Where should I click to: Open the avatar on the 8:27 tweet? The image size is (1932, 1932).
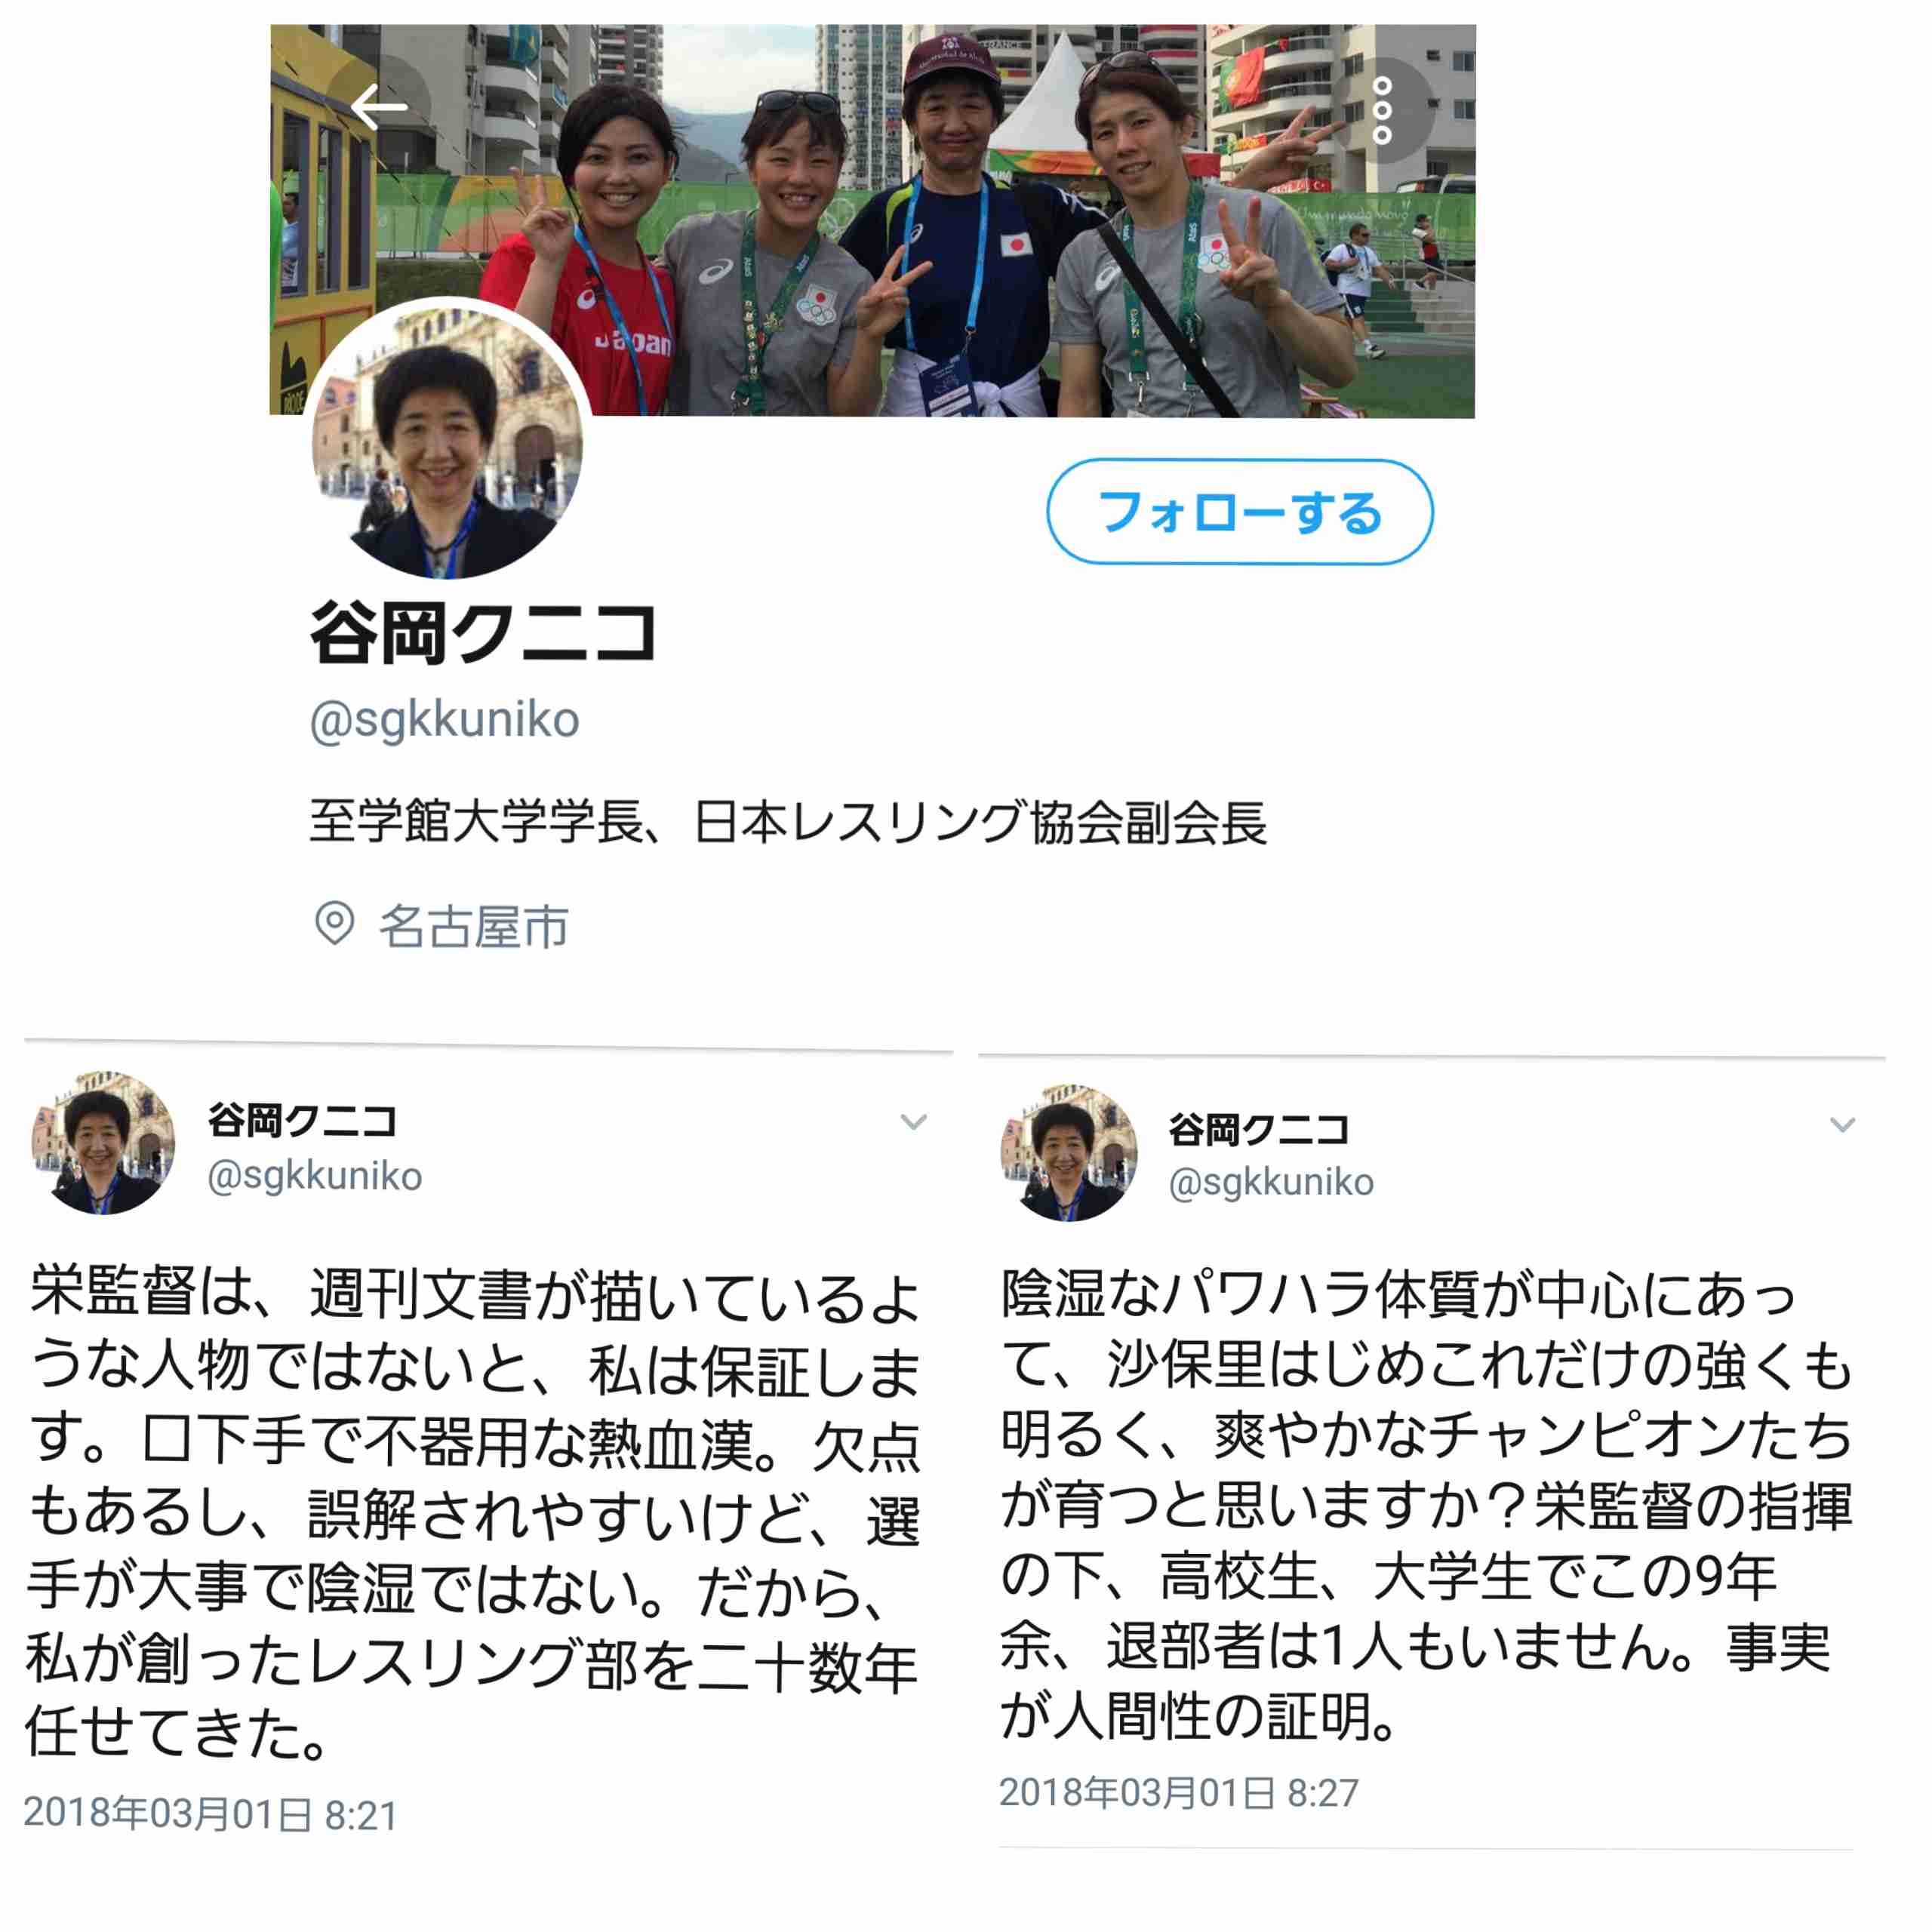coord(1069,1152)
